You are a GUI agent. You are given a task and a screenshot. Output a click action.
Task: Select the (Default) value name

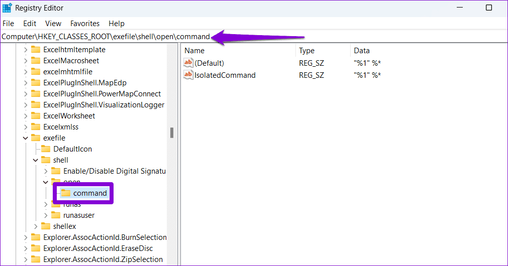pos(210,63)
